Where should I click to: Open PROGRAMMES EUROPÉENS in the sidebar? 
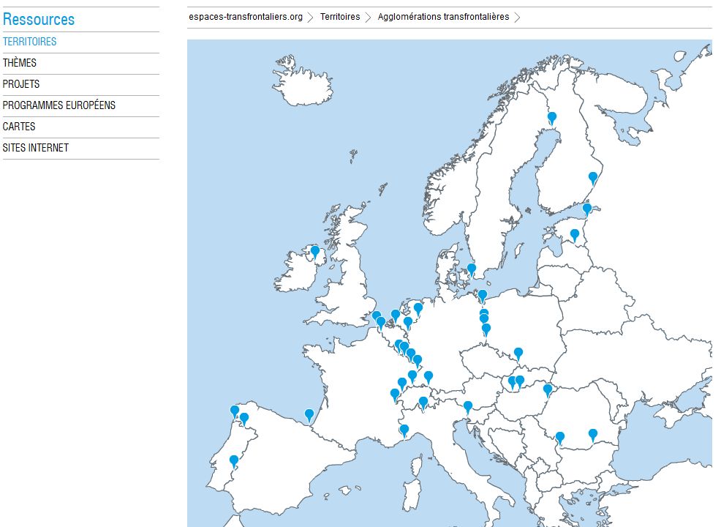click(58, 105)
